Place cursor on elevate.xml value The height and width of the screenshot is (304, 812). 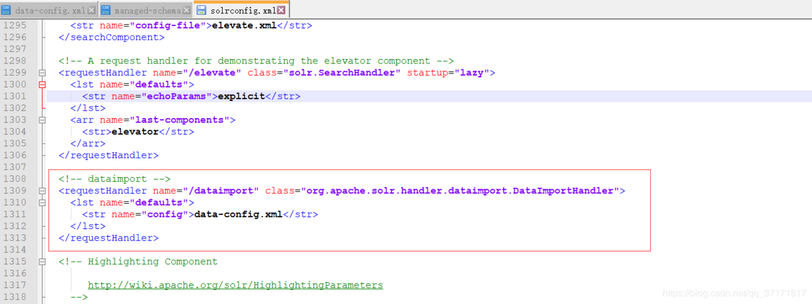pos(244,25)
